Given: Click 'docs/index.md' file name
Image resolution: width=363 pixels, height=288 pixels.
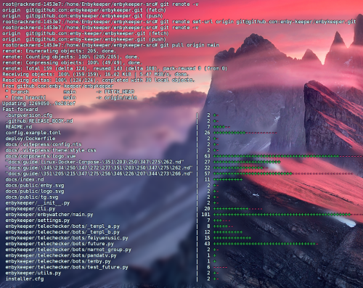Looking at the screenshot, I should coord(25,179).
